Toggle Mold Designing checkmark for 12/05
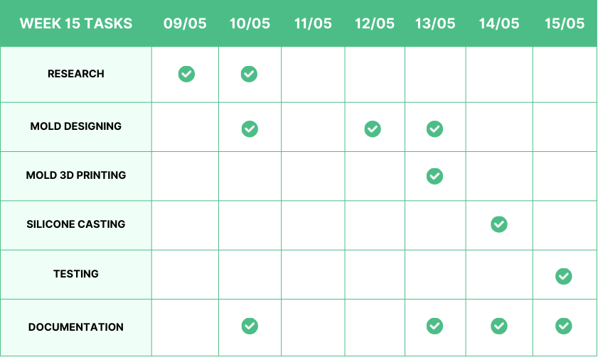Image resolution: width=598 pixels, height=357 pixels. [x=373, y=128]
